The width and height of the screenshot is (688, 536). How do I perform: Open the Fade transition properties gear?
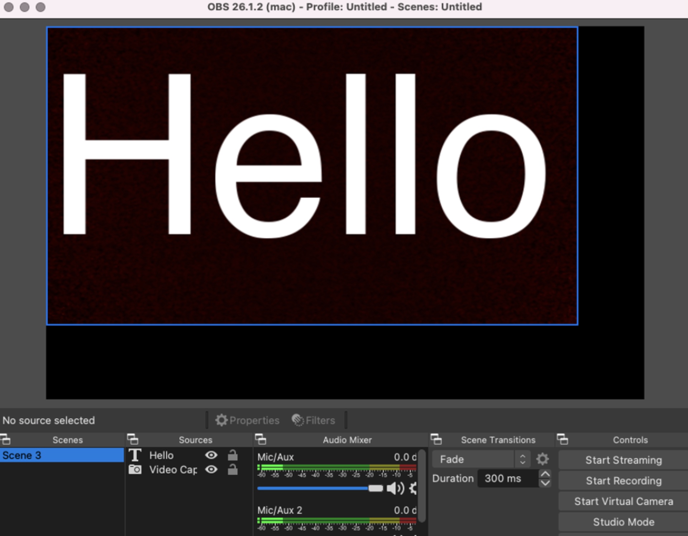point(543,459)
